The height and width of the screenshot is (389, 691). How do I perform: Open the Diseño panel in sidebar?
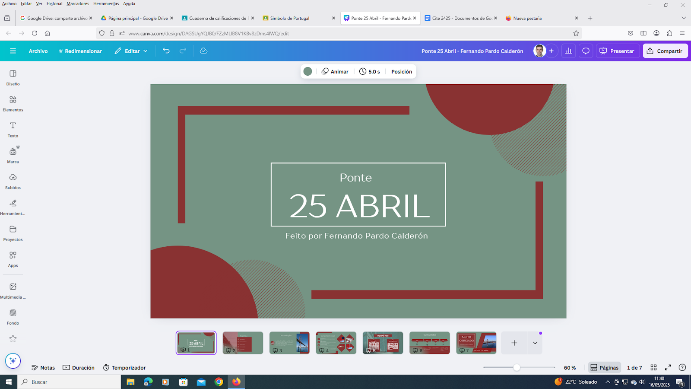[13, 78]
